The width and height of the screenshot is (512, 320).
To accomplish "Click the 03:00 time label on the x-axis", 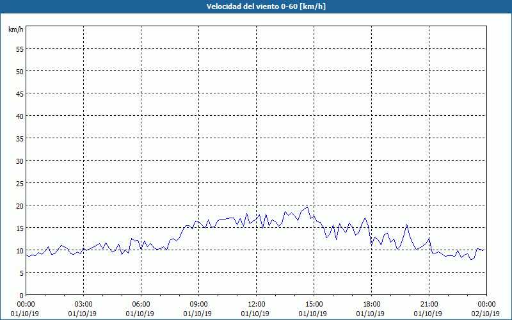I will pyautogui.click(x=83, y=305).
